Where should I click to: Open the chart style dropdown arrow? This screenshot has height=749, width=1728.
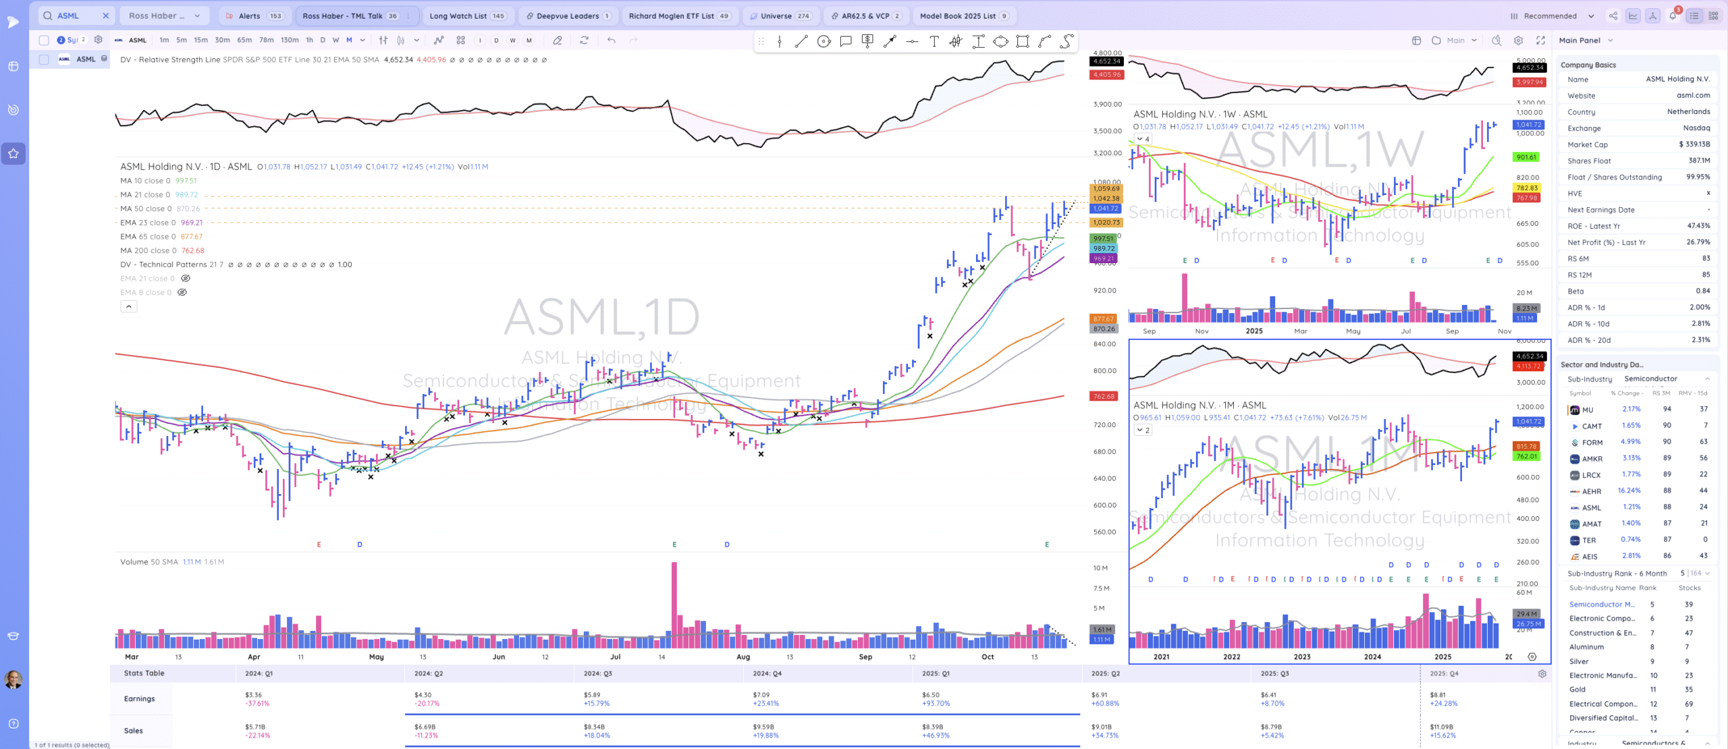(416, 40)
